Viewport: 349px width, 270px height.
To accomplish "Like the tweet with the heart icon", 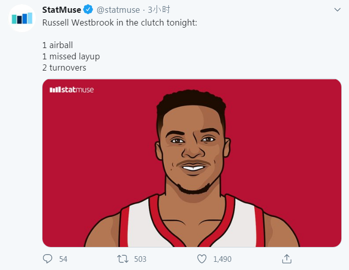I will click(x=202, y=259).
